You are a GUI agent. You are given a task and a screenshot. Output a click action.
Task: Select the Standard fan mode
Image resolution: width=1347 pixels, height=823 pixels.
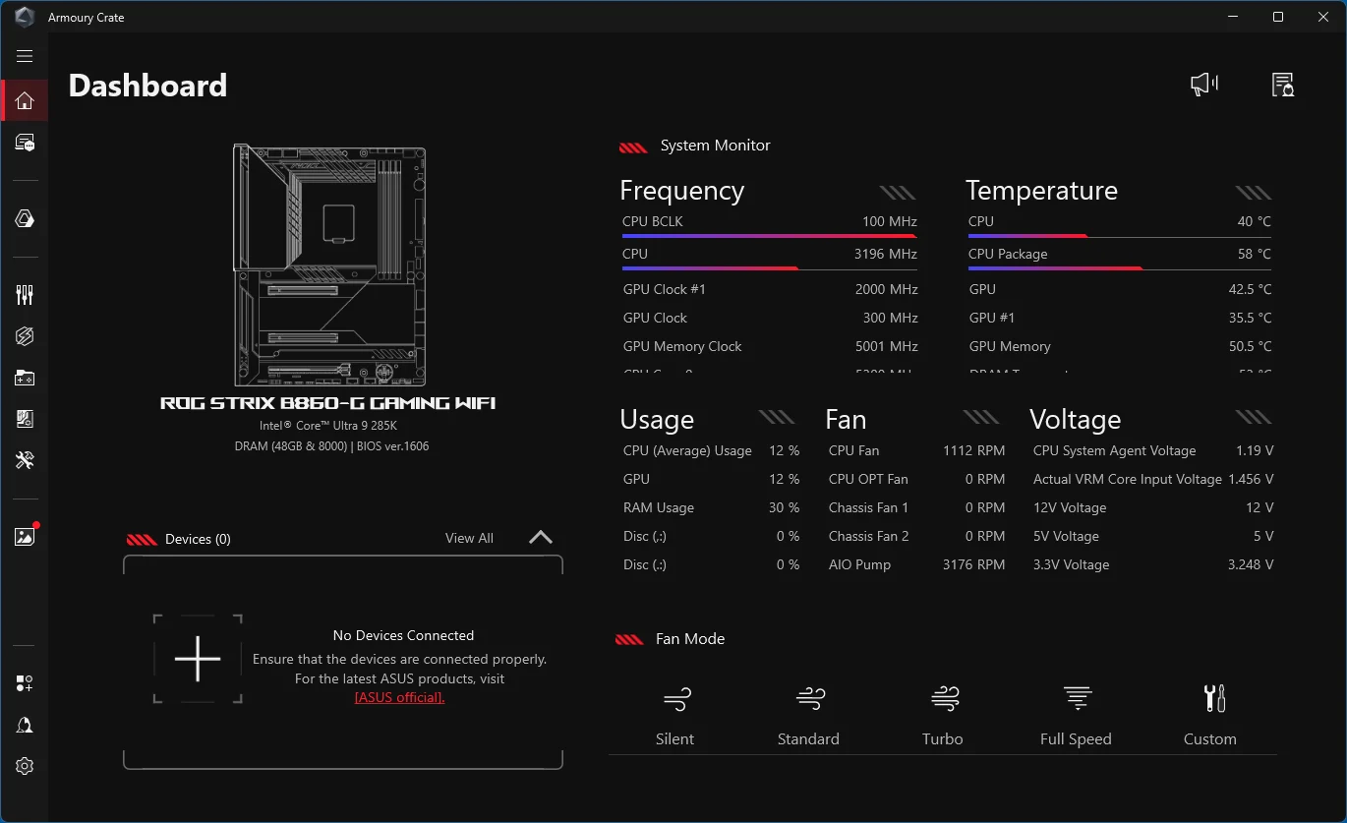(808, 718)
